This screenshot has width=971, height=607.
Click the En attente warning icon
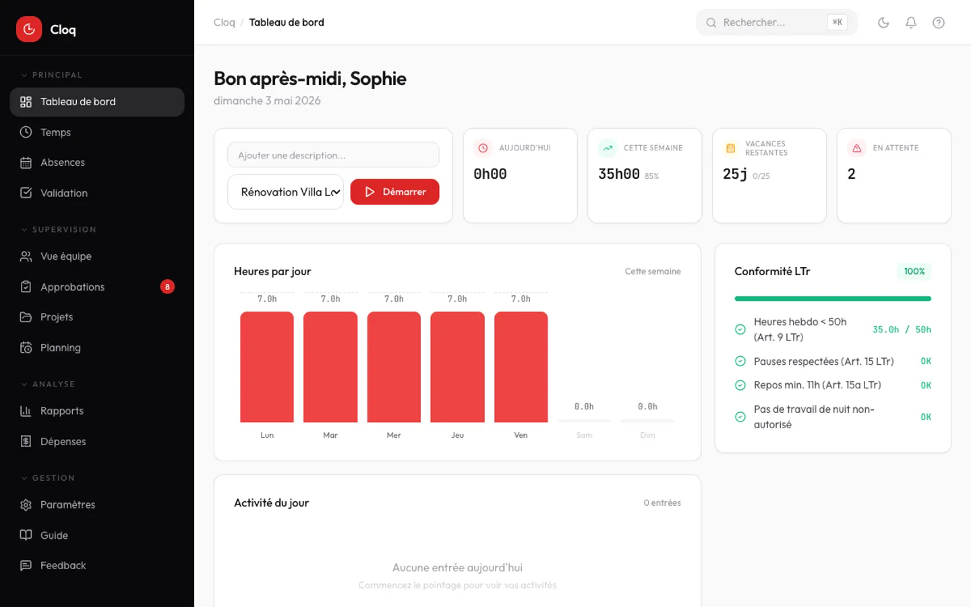856,148
